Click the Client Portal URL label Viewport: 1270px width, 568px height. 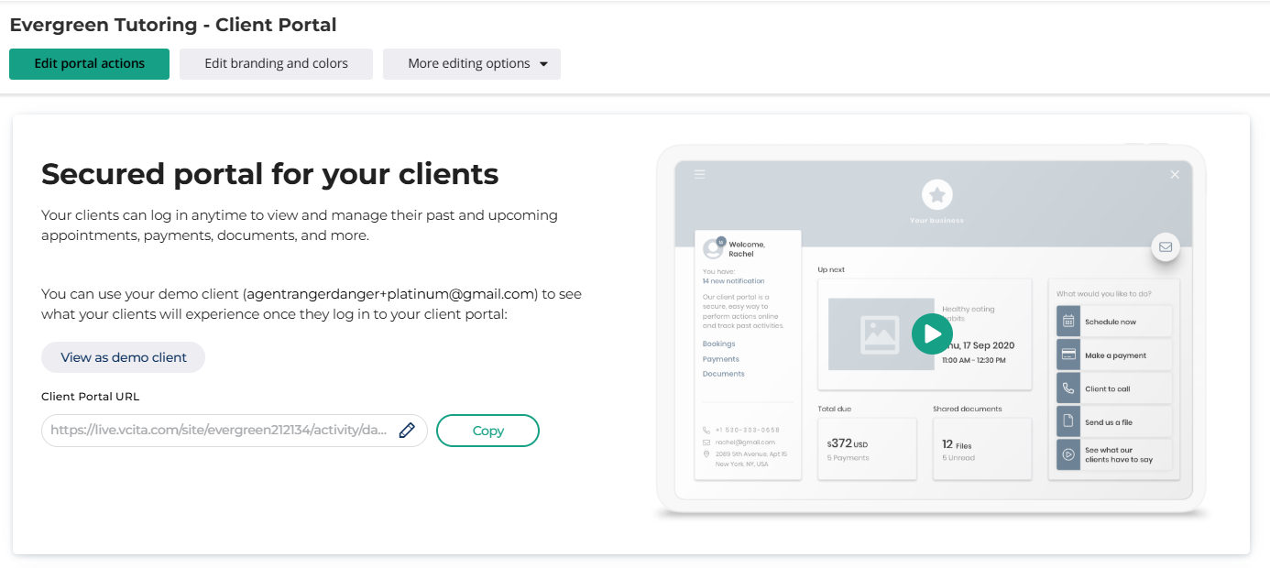coord(90,397)
